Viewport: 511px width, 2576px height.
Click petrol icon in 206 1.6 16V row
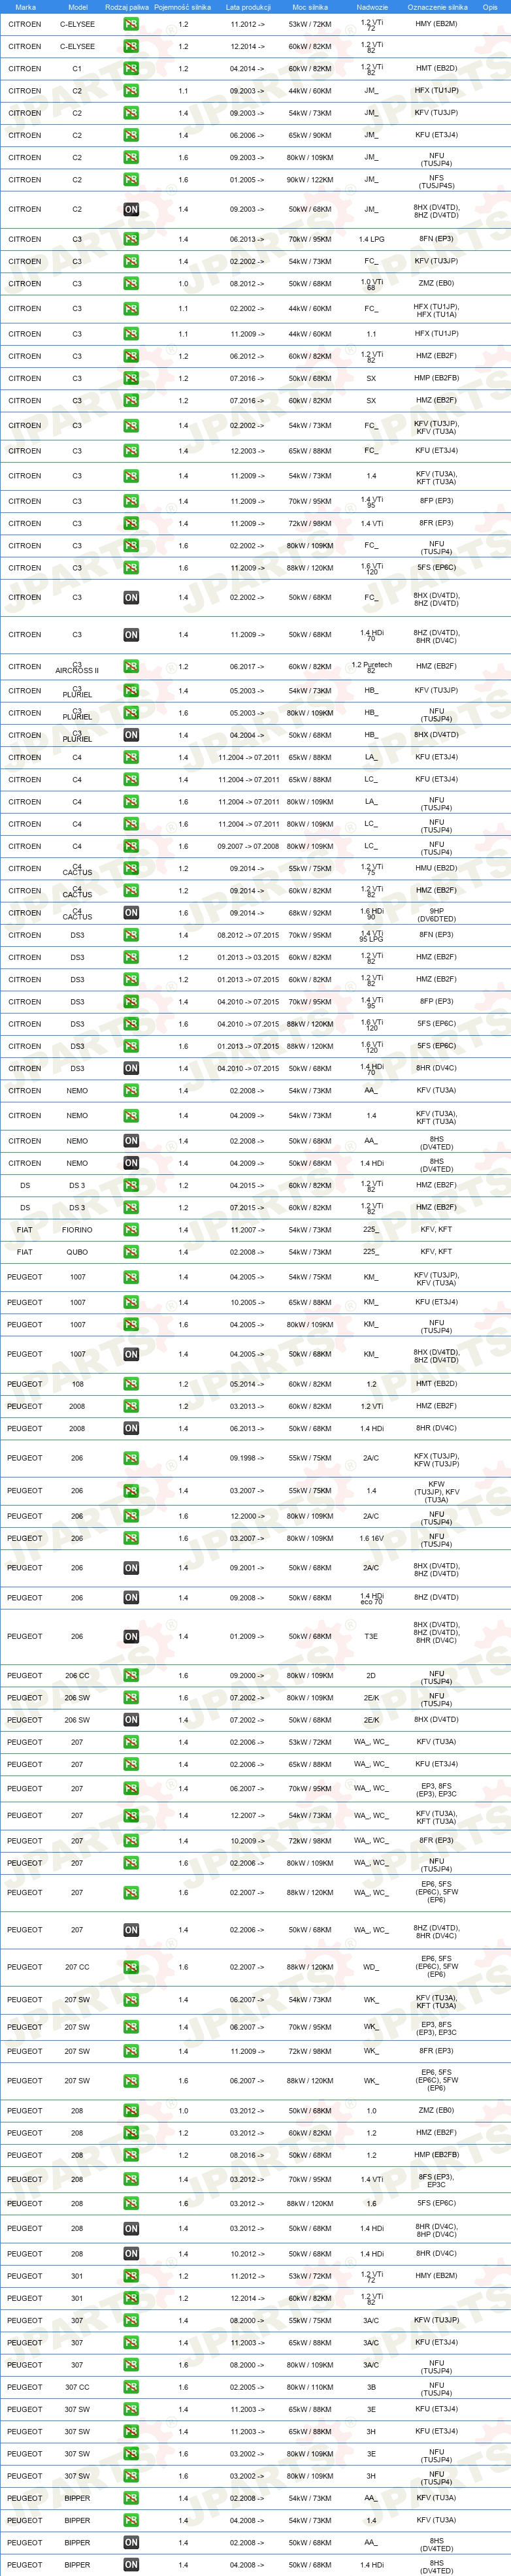point(131,1539)
